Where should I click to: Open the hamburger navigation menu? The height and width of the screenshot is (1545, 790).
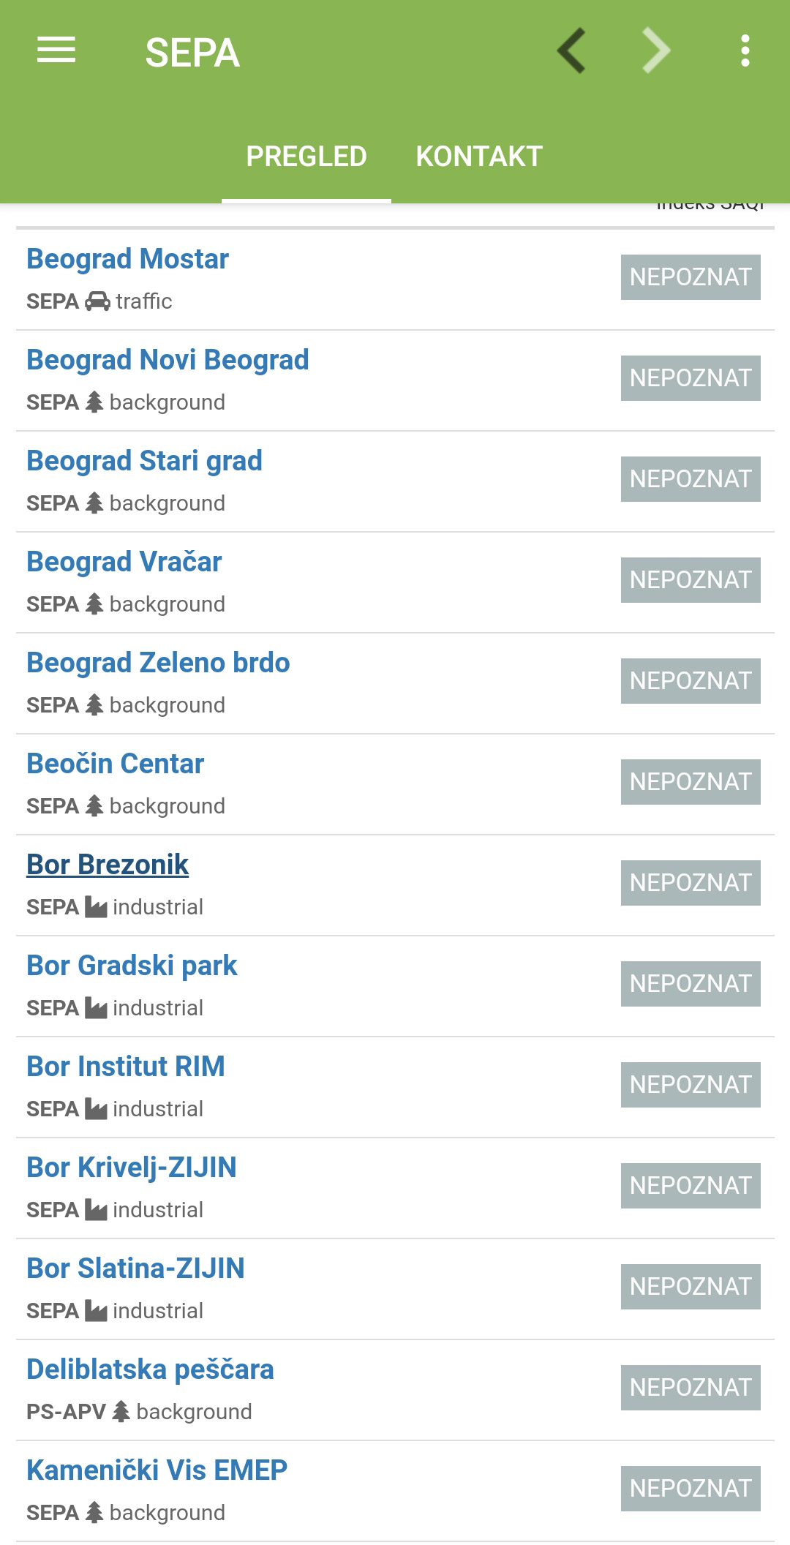point(56,50)
